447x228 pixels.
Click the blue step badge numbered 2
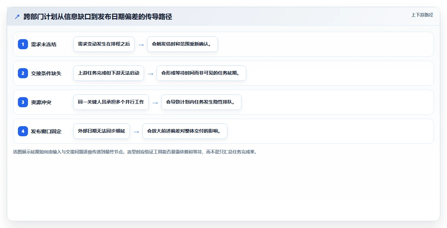(23, 73)
